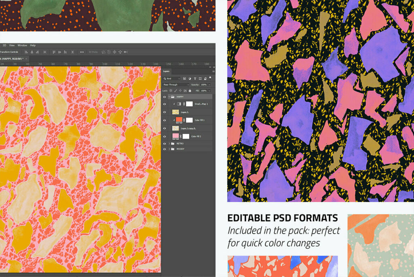The height and width of the screenshot is (277, 414).
Task: Select the Layers panel tab
Action: click(167, 72)
